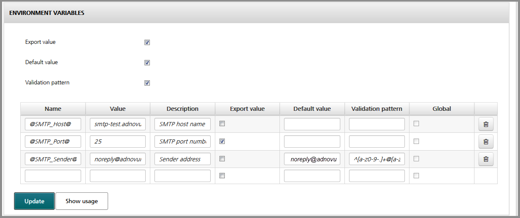Viewport: 520px width, 218px height.
Task: Click the Show usage button
Action: (82, 201)
